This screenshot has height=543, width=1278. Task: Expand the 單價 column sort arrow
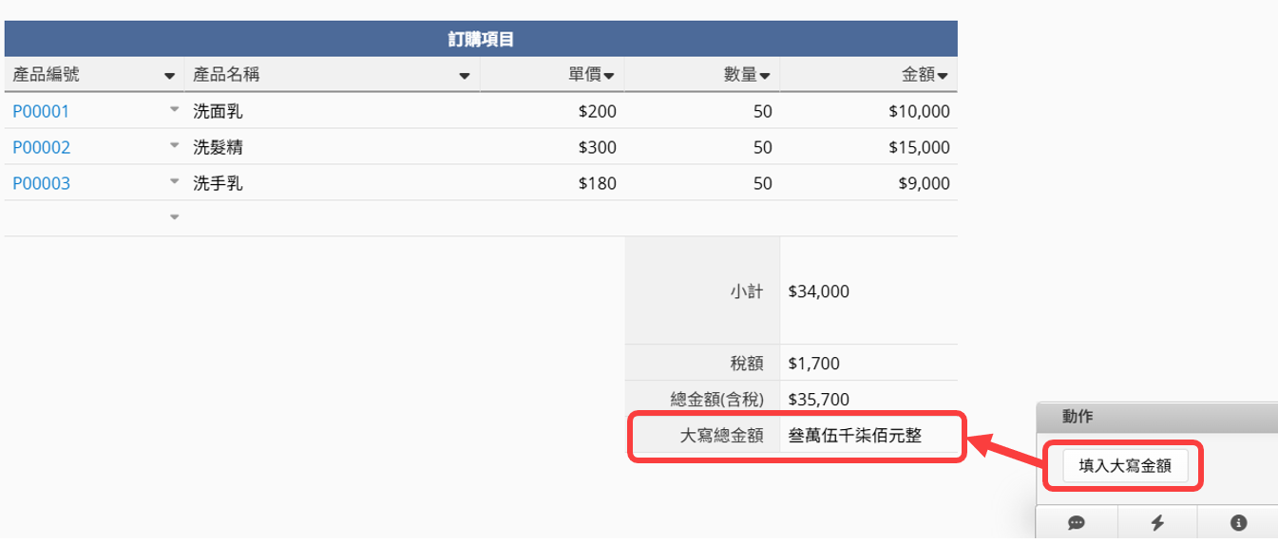tap(609, 75)
